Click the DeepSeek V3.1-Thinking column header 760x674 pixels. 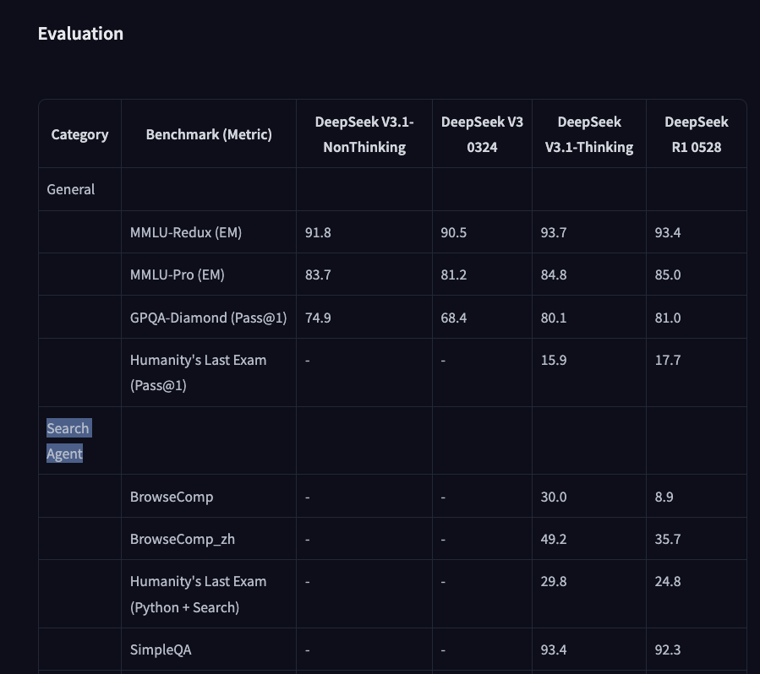click(589, 134)
